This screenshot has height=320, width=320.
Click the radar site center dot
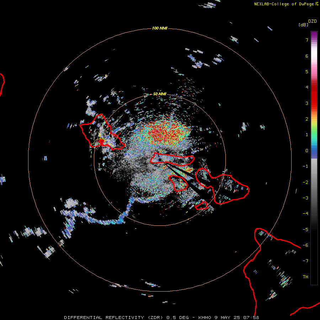point(160,160)
